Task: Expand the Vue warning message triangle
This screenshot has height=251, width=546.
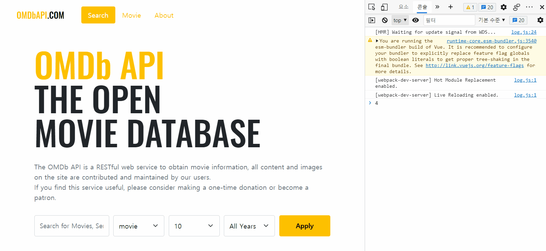Action: pyautogui.click(x=377, y=41)
